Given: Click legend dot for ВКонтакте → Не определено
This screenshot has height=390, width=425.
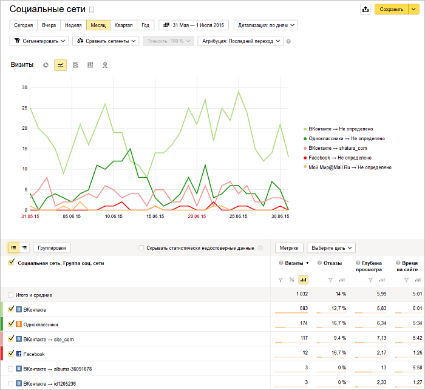Looking at the screenshot, I should (305, 129).
